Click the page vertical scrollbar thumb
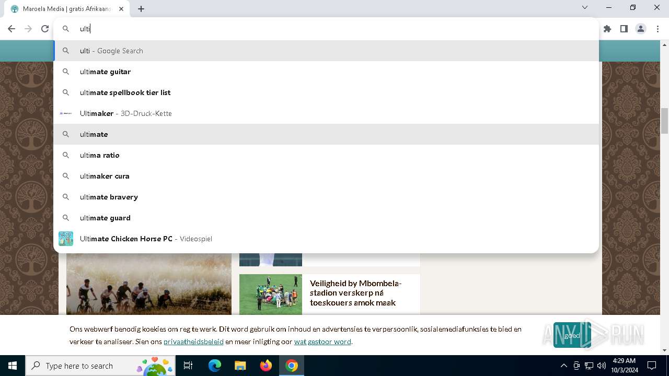The width and height of the screenshot is (669, 376). (664, 121)
